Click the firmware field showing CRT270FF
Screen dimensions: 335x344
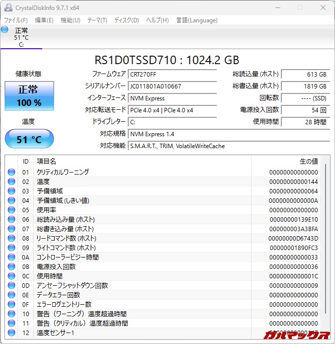pyautogui.click(x=178, y=74)
